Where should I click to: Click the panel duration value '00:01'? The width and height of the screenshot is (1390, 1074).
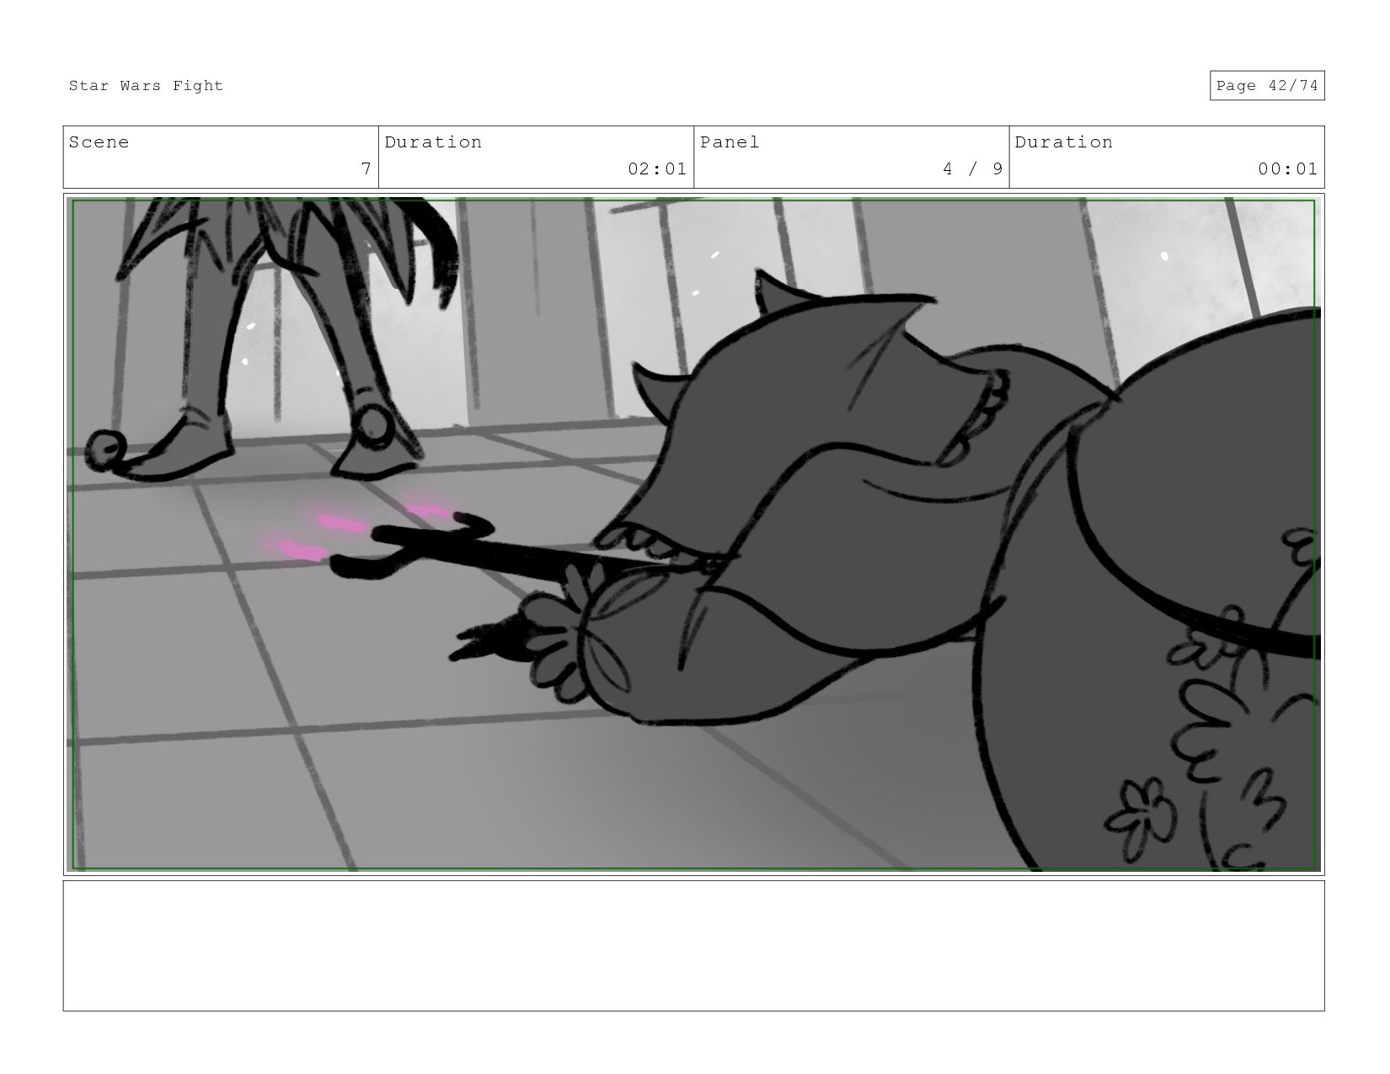click(1288, 168)
